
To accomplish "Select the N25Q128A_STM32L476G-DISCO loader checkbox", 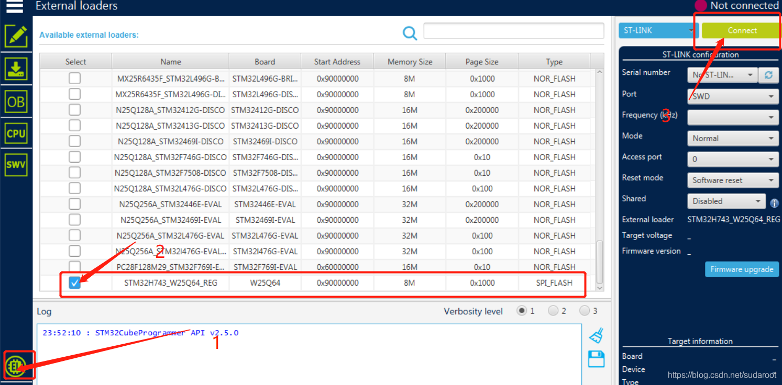I will coord(75,188).
